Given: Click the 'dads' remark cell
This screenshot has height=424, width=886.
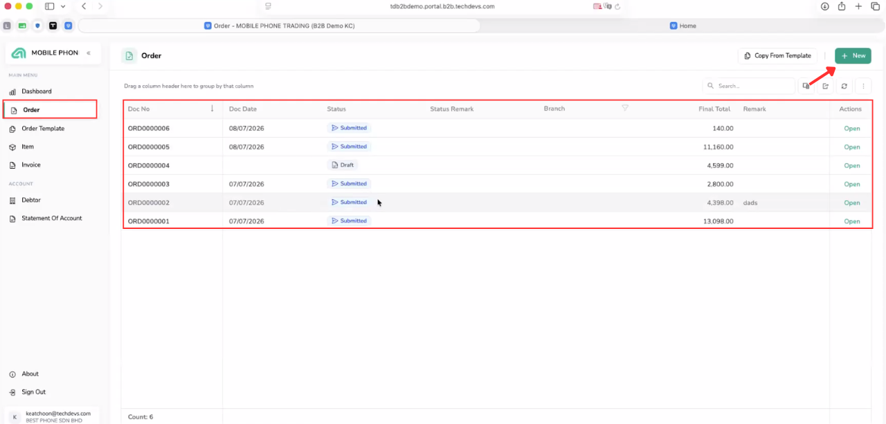Looking at the screenshot, I should point(751,203).
